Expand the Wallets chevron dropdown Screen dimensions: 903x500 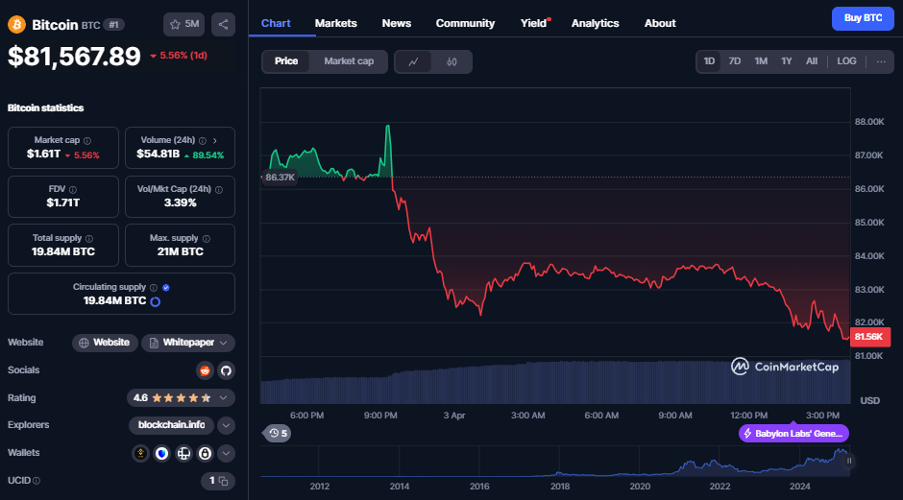(227, 453)
